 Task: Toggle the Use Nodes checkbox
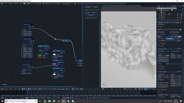click(x=58, y=89)
